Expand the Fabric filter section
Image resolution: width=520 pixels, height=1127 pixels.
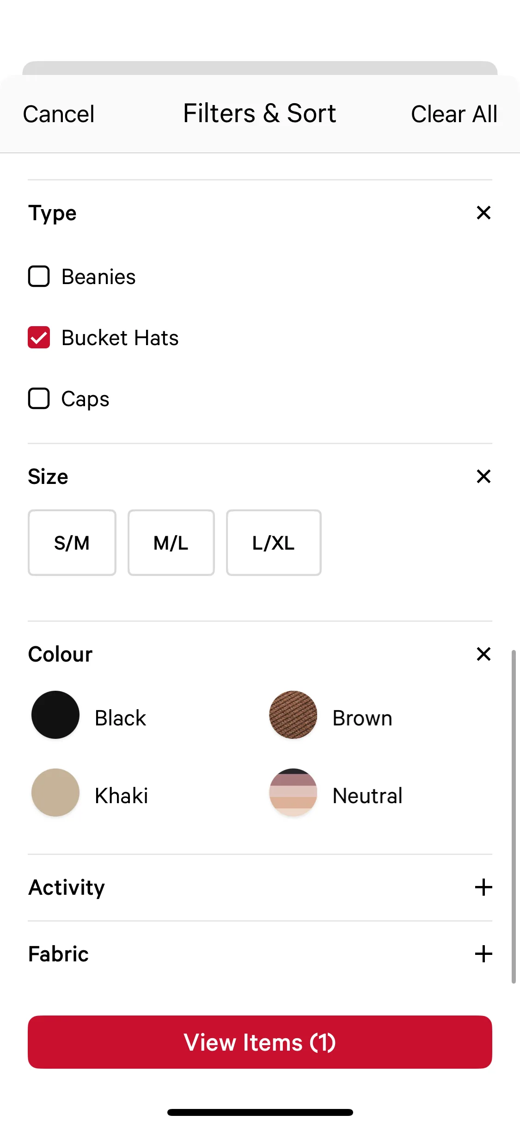coord(483,954)
